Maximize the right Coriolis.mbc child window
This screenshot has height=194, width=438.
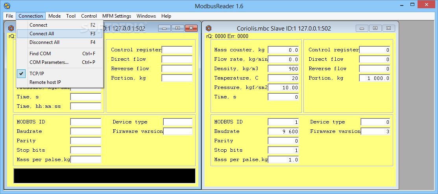click(x=375, y=28)
